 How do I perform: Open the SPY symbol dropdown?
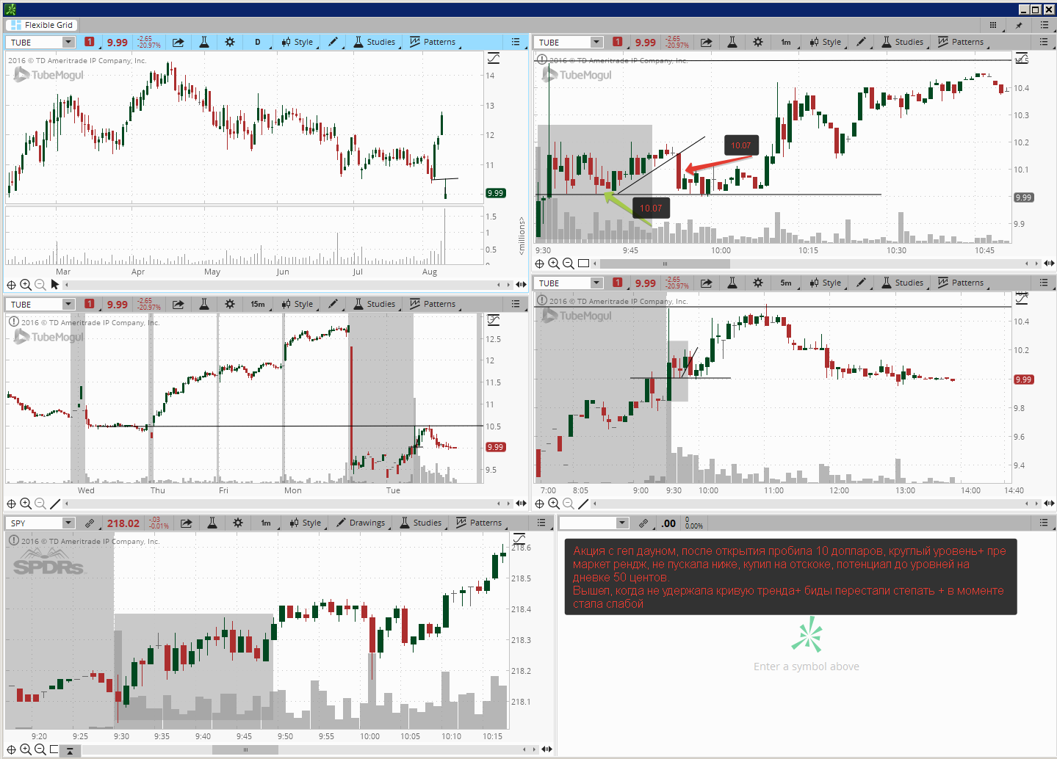pyautogui.click(x=68, y=523)
